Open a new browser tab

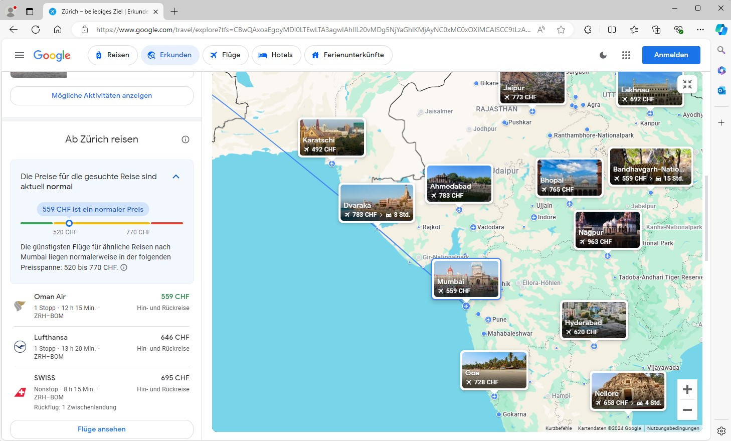point(174,11)
